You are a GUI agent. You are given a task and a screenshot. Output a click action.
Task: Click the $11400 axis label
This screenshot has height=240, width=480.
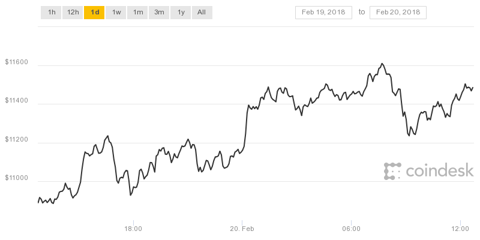point(16,101)
